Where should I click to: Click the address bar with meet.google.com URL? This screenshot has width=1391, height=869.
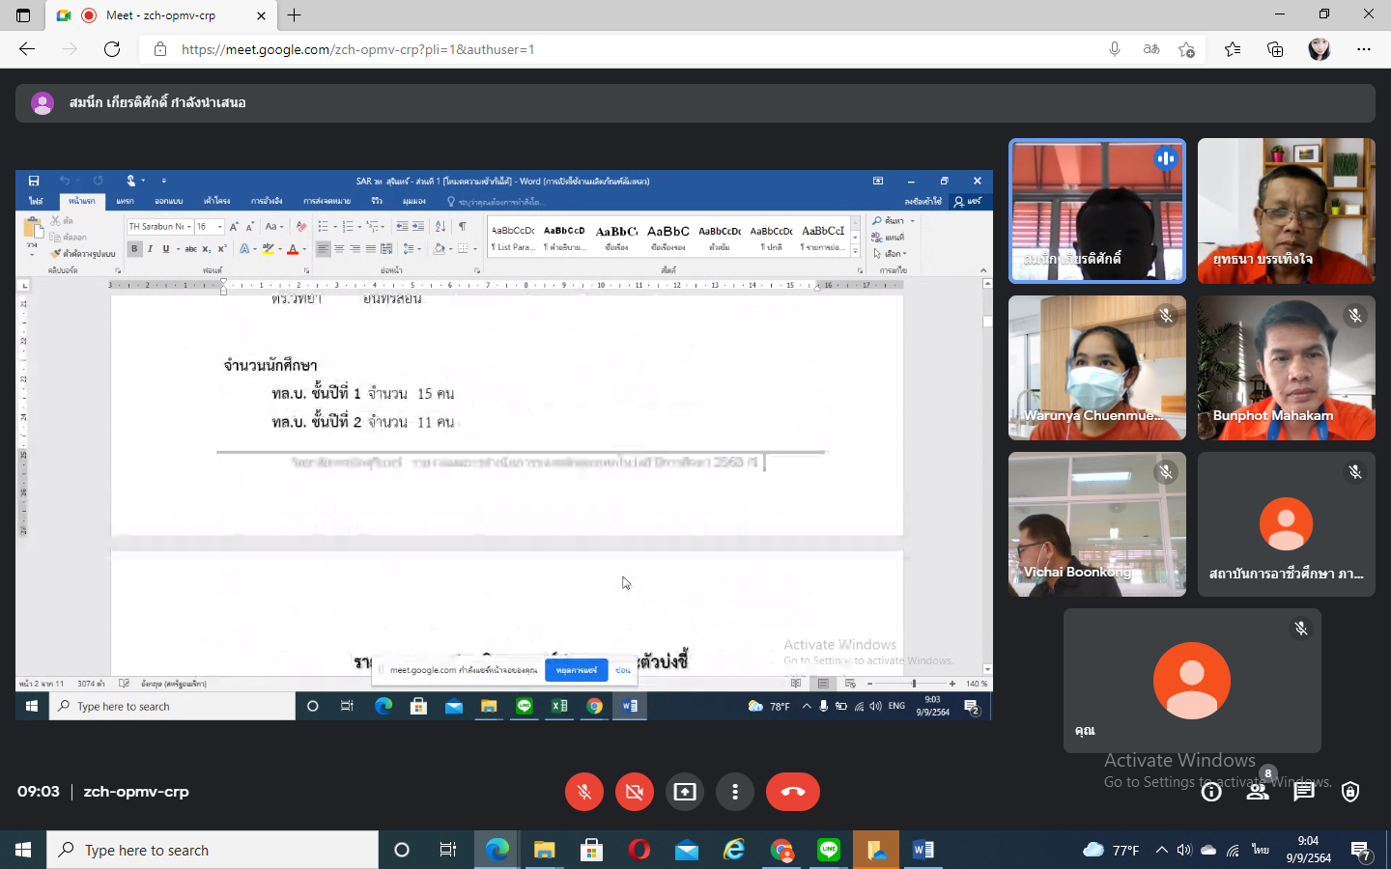tap(618, 49)
